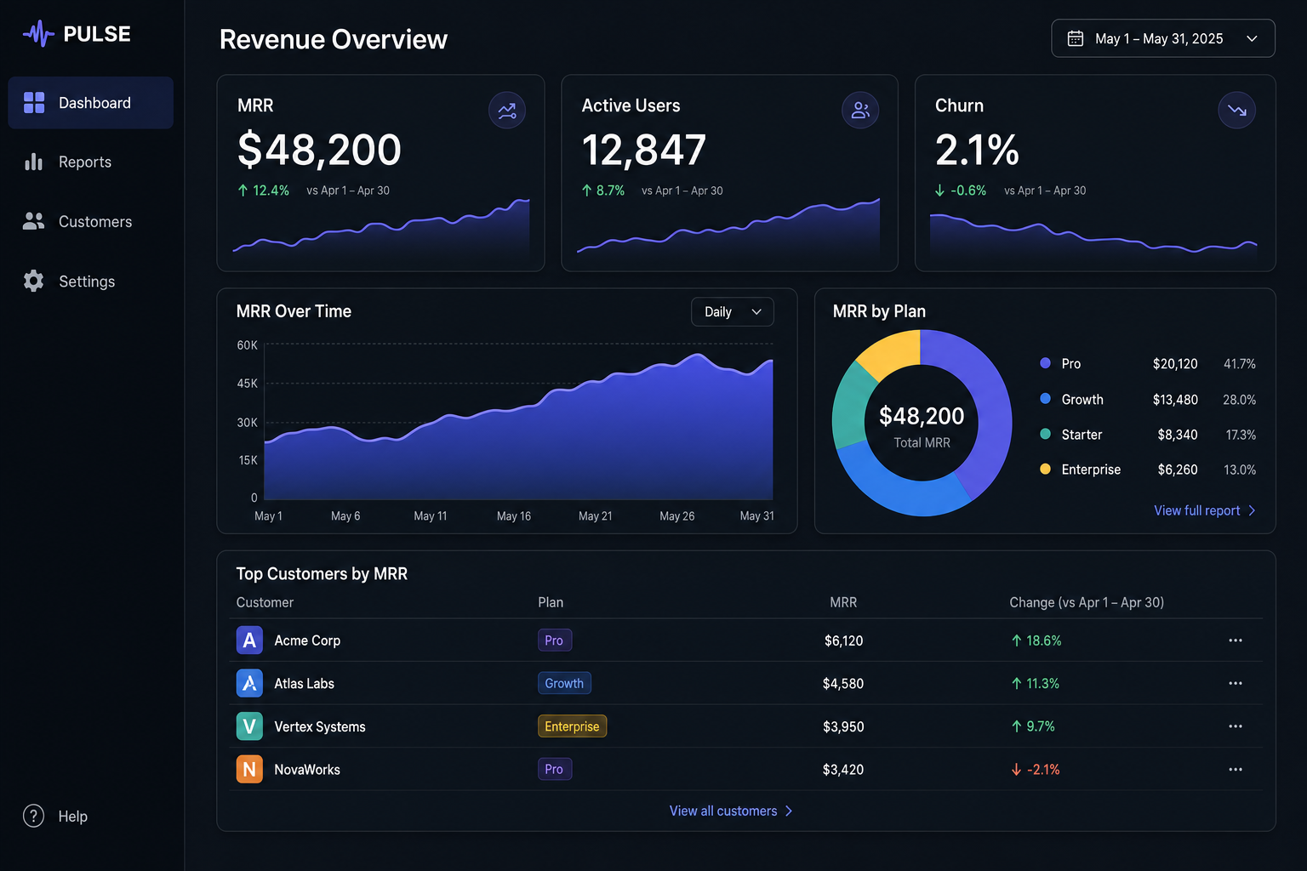This screenshot has width=1307, height=871.
Task: Click the Pro plan badge for Acme Corp
Action: 555,640
